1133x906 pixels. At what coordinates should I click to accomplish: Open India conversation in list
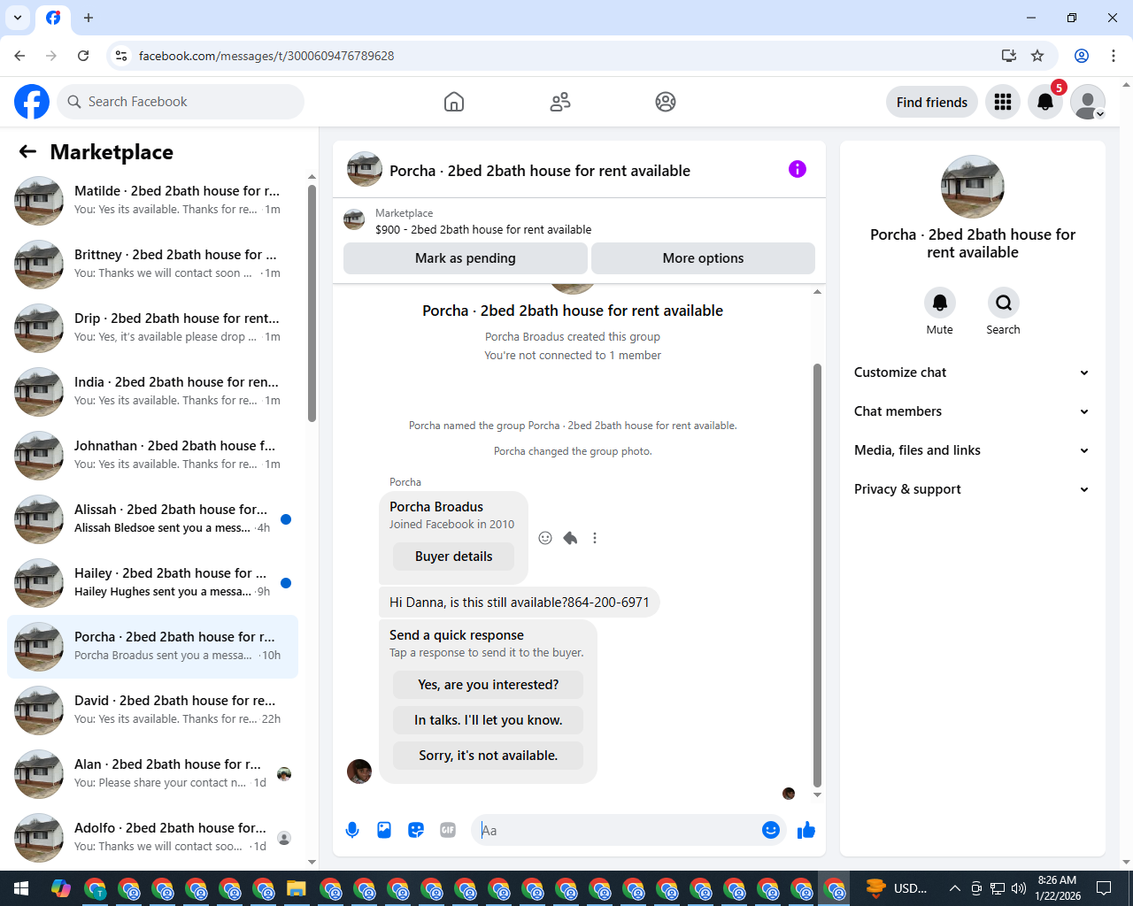pyautogui.click(x=152, y=392)
